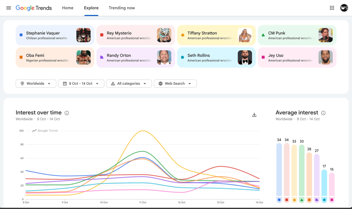Click the teal pentagon marker for Seth Rollins
The height and width of the screenshot is (209, 352).
click(x=182, y=57)
